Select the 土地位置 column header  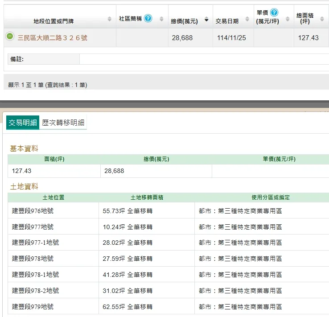coord(53,198)
